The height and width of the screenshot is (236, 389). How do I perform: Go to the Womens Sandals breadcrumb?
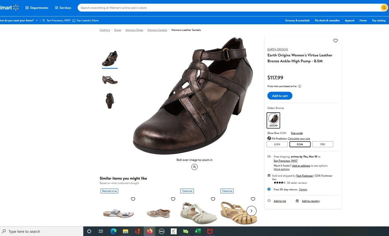click(x=157, y=30)
